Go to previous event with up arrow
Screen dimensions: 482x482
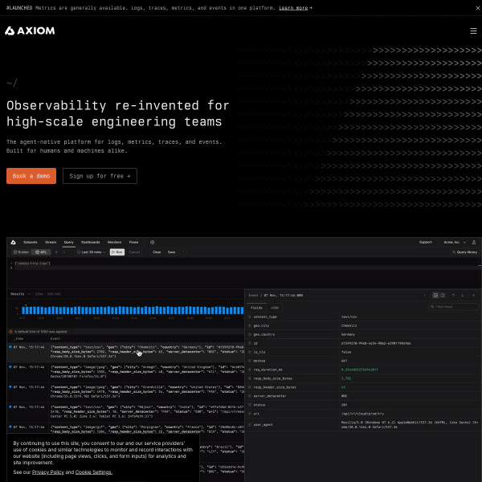(453, 295)
